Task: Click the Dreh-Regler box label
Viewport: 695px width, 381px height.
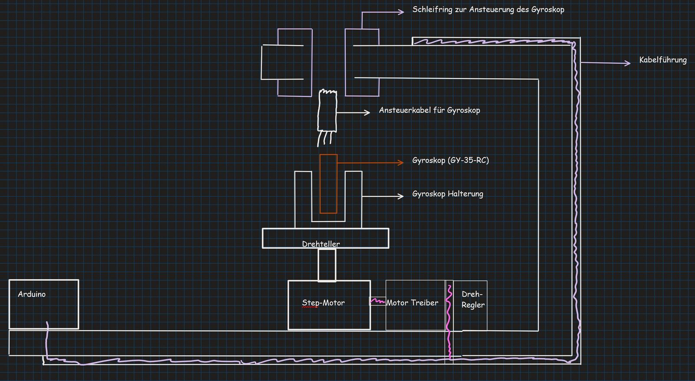Action: tap(473, 300)
